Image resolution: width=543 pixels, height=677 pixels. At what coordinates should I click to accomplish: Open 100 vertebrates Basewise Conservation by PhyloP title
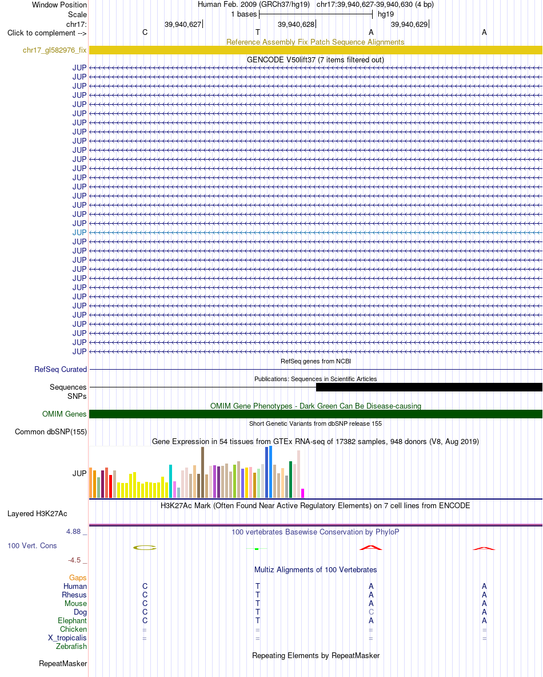[316, 532]
